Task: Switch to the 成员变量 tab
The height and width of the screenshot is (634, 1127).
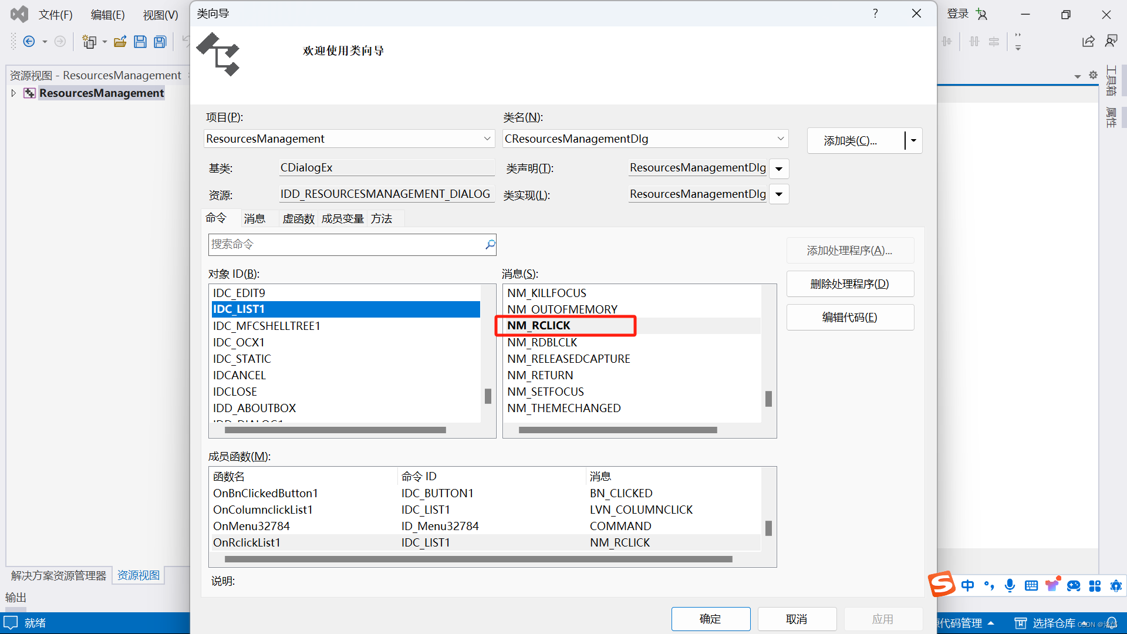Action: click(x=343, y=218)
